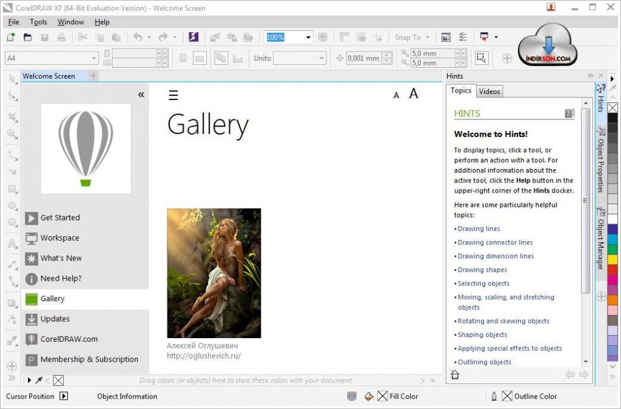Pick the orange swatch in color palette
Screen dimensions: 621x409
[x=613, y=300]
